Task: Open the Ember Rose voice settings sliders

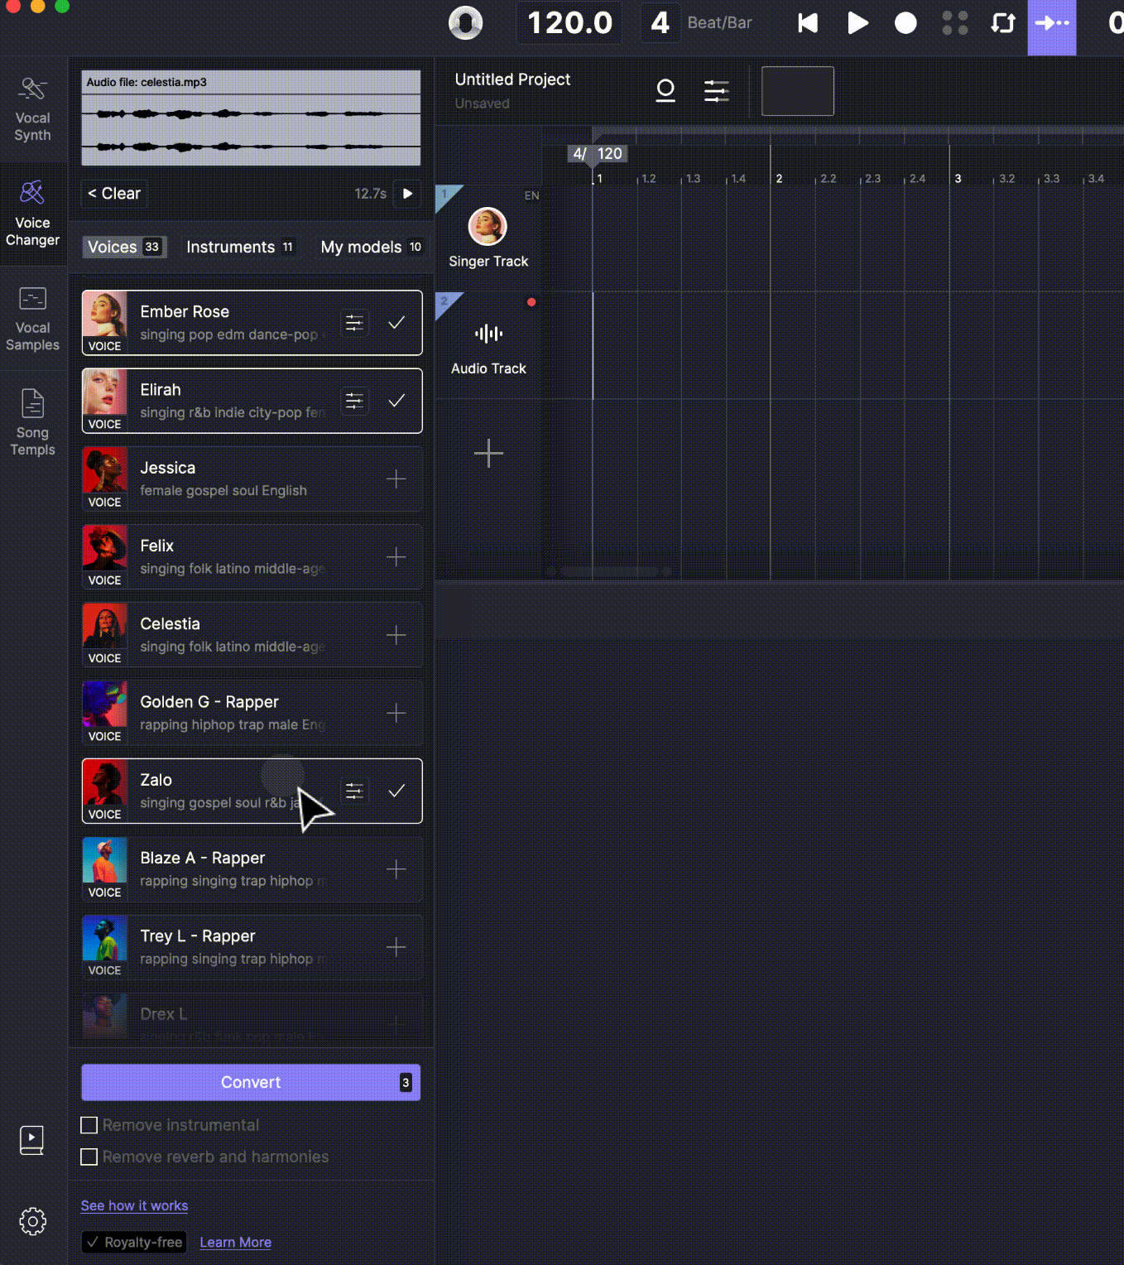Action: click(x=354, y=323)
